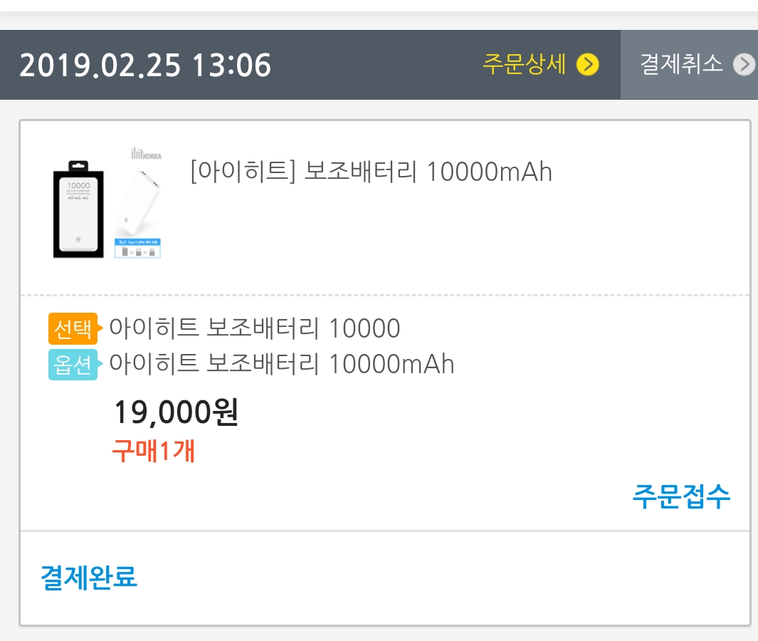Open 주문상세 order details

pyautogui.click(x=525, y=65)
